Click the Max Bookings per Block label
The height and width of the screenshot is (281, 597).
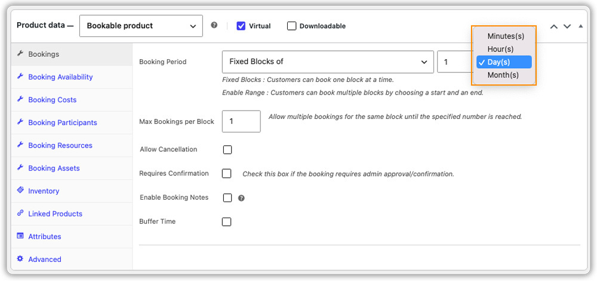point(177,121)
